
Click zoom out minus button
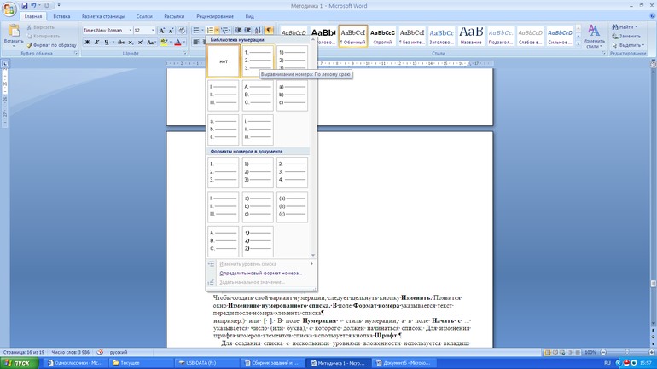(x=603, y=352)
